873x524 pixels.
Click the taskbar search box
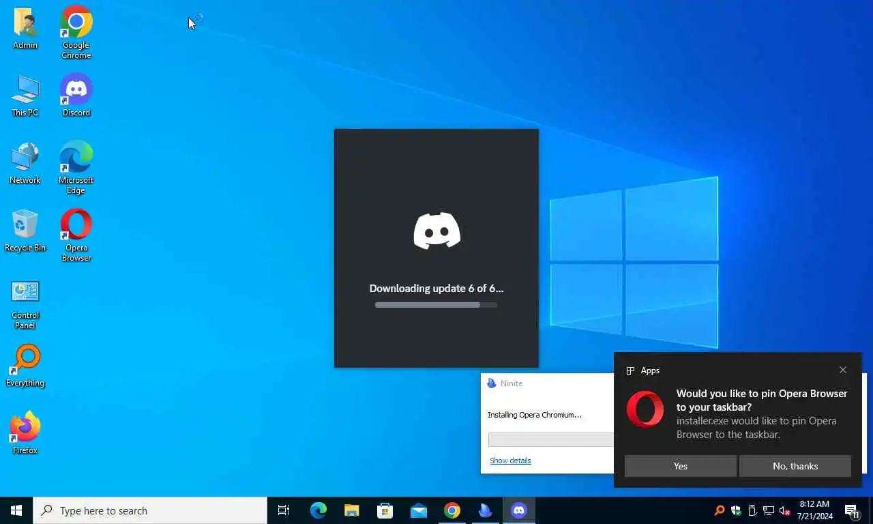[150, 510]
